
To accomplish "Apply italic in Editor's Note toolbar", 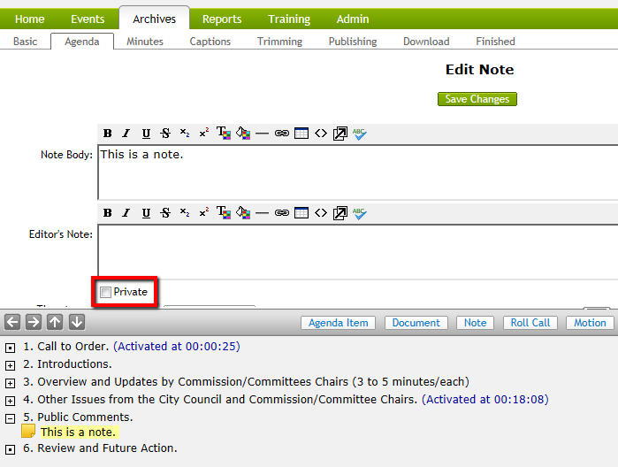I will point(126,213).
